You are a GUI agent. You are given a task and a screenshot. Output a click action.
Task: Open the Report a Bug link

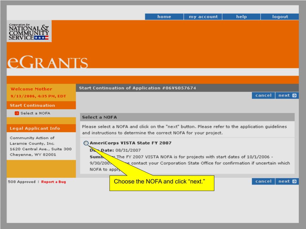pyautogui.click(x=53, y=182)
